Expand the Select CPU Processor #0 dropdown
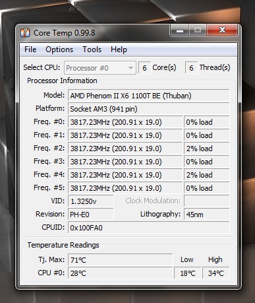The height and width of the screenshot is (303, 255). click(100, 68)
